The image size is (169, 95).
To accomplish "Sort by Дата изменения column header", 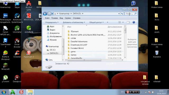I will click(x=115, y=27).
